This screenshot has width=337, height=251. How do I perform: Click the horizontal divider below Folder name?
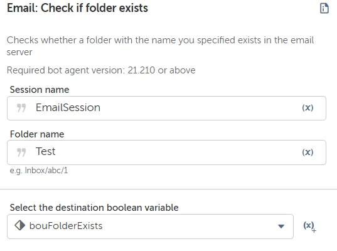click(x=168, y=189)
